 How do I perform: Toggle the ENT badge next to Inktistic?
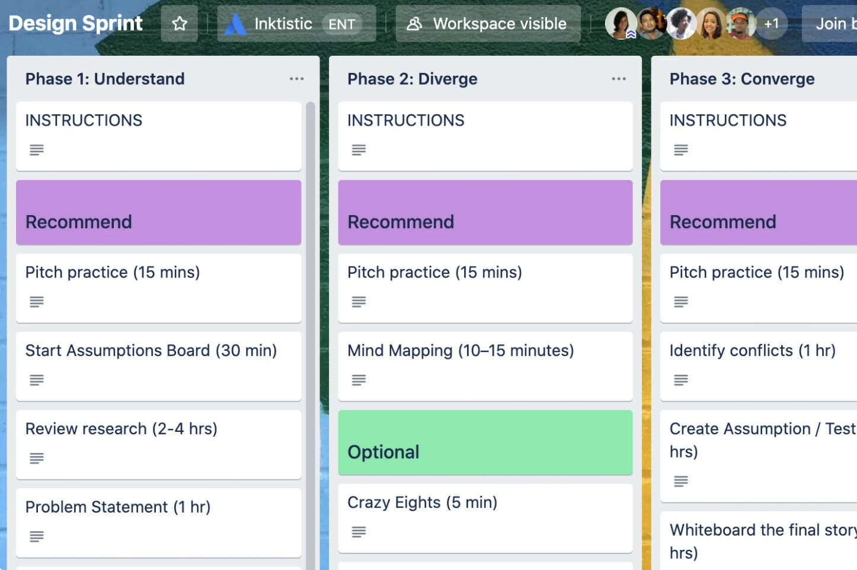pyautogui.click(x=343, y=24)
